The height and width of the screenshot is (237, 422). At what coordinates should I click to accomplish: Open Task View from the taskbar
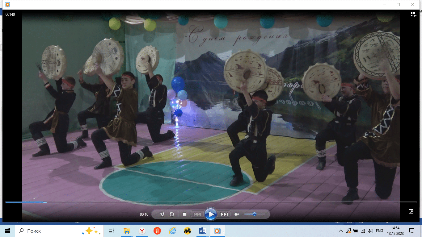(111, 231)
